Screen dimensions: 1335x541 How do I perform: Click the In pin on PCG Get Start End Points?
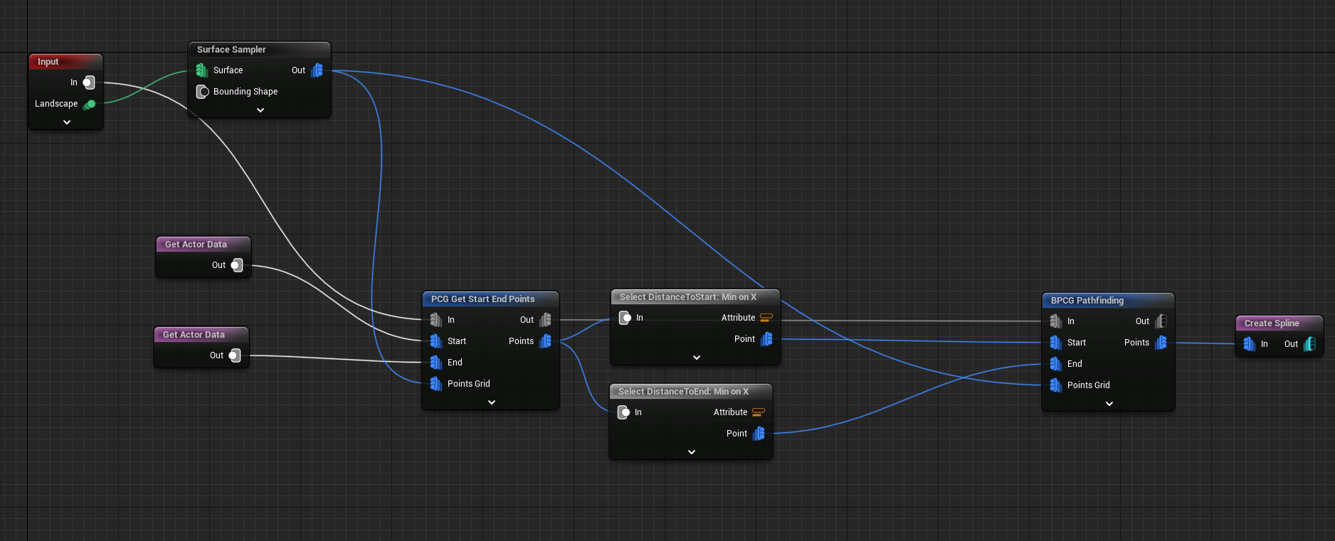pyautogui.click(x=436, y=320)
